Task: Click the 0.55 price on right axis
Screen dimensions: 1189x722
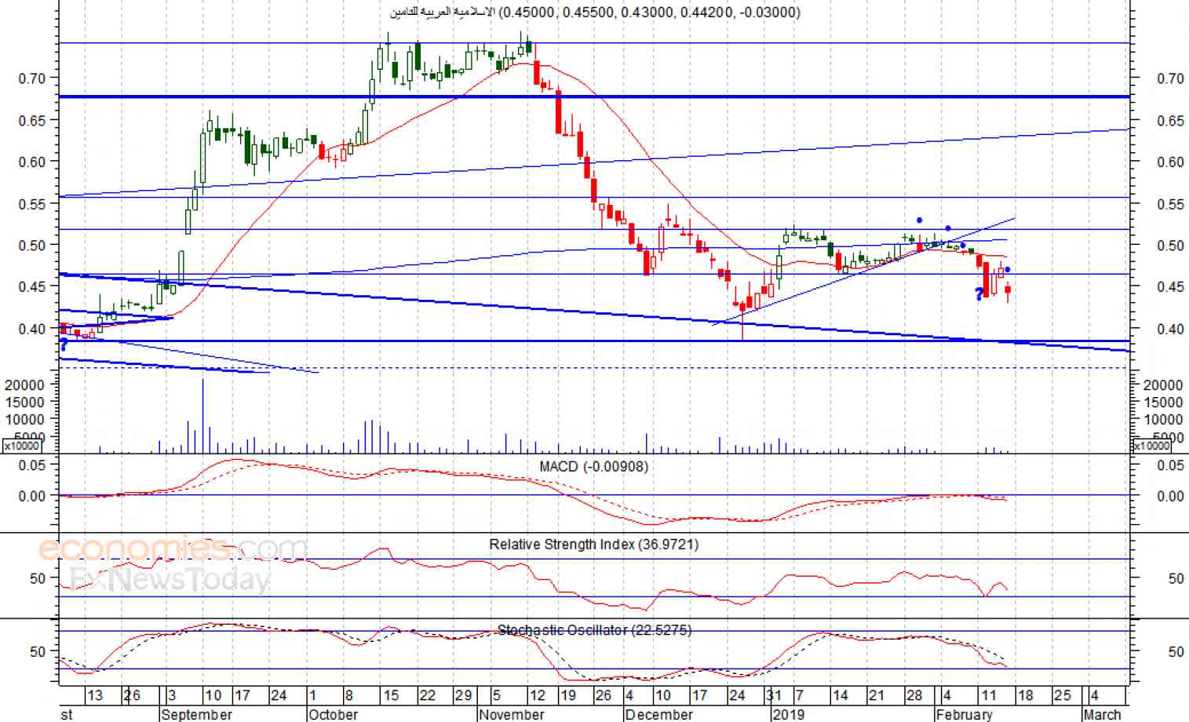Action: pyautogui.click(x=1170, y=204)
